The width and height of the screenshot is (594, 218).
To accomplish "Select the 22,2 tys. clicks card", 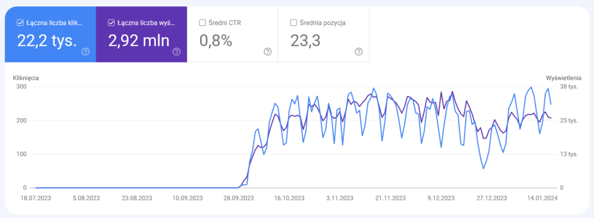I will (x=50, y=34).
